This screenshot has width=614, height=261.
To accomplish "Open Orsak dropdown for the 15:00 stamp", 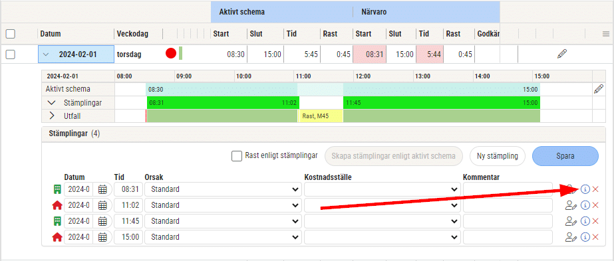I will coord(223,237).
